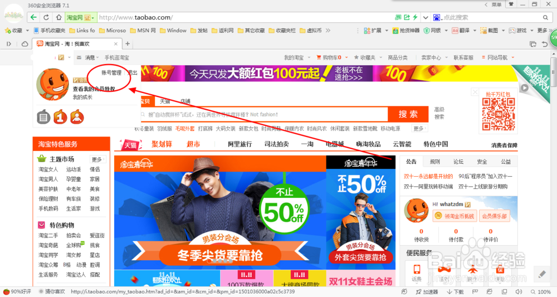This screenshot has width=557, height=297.
Task: Click the skin shirt icon in title bar
Action: (511, 4)
